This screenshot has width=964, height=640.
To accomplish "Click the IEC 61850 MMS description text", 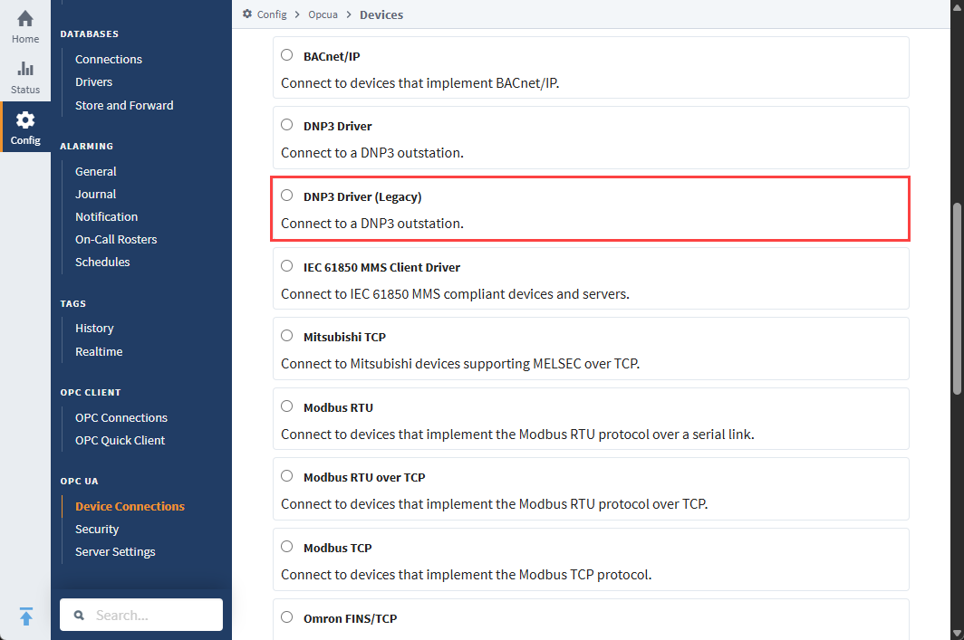I will click(455, 294).
